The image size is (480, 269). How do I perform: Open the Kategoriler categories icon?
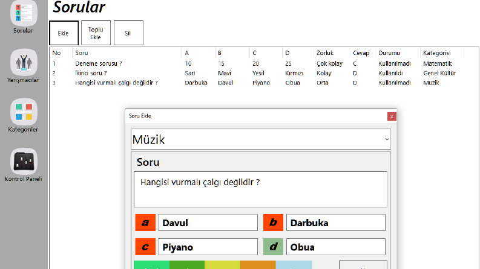(x=24, y=112)
